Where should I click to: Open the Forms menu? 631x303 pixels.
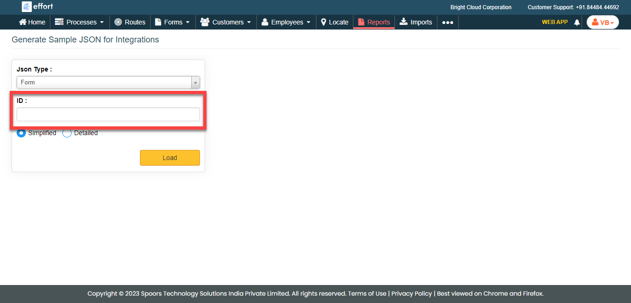click(x=172, y=22)
